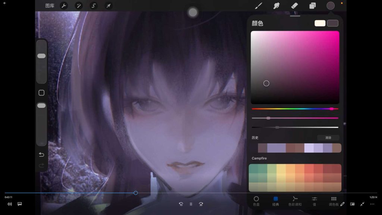Screen dimensions: 382x215
Task: Switch to the 值 value tab
Action: click(x=314, y=201)
